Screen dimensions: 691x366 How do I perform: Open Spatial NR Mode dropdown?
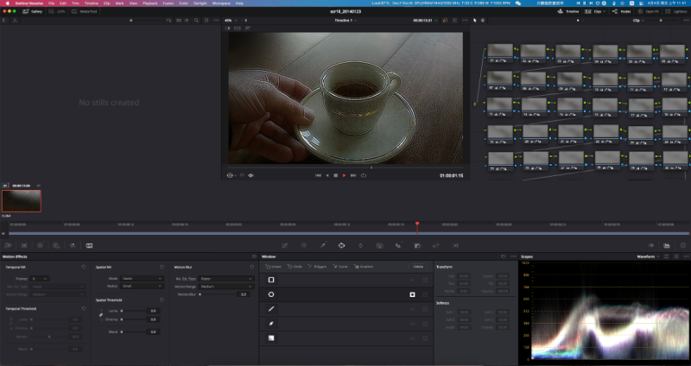click(x=142, y=278)
